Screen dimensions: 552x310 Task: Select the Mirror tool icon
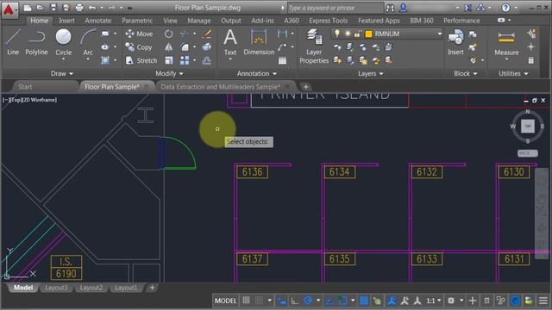click(x=169, y=47)
